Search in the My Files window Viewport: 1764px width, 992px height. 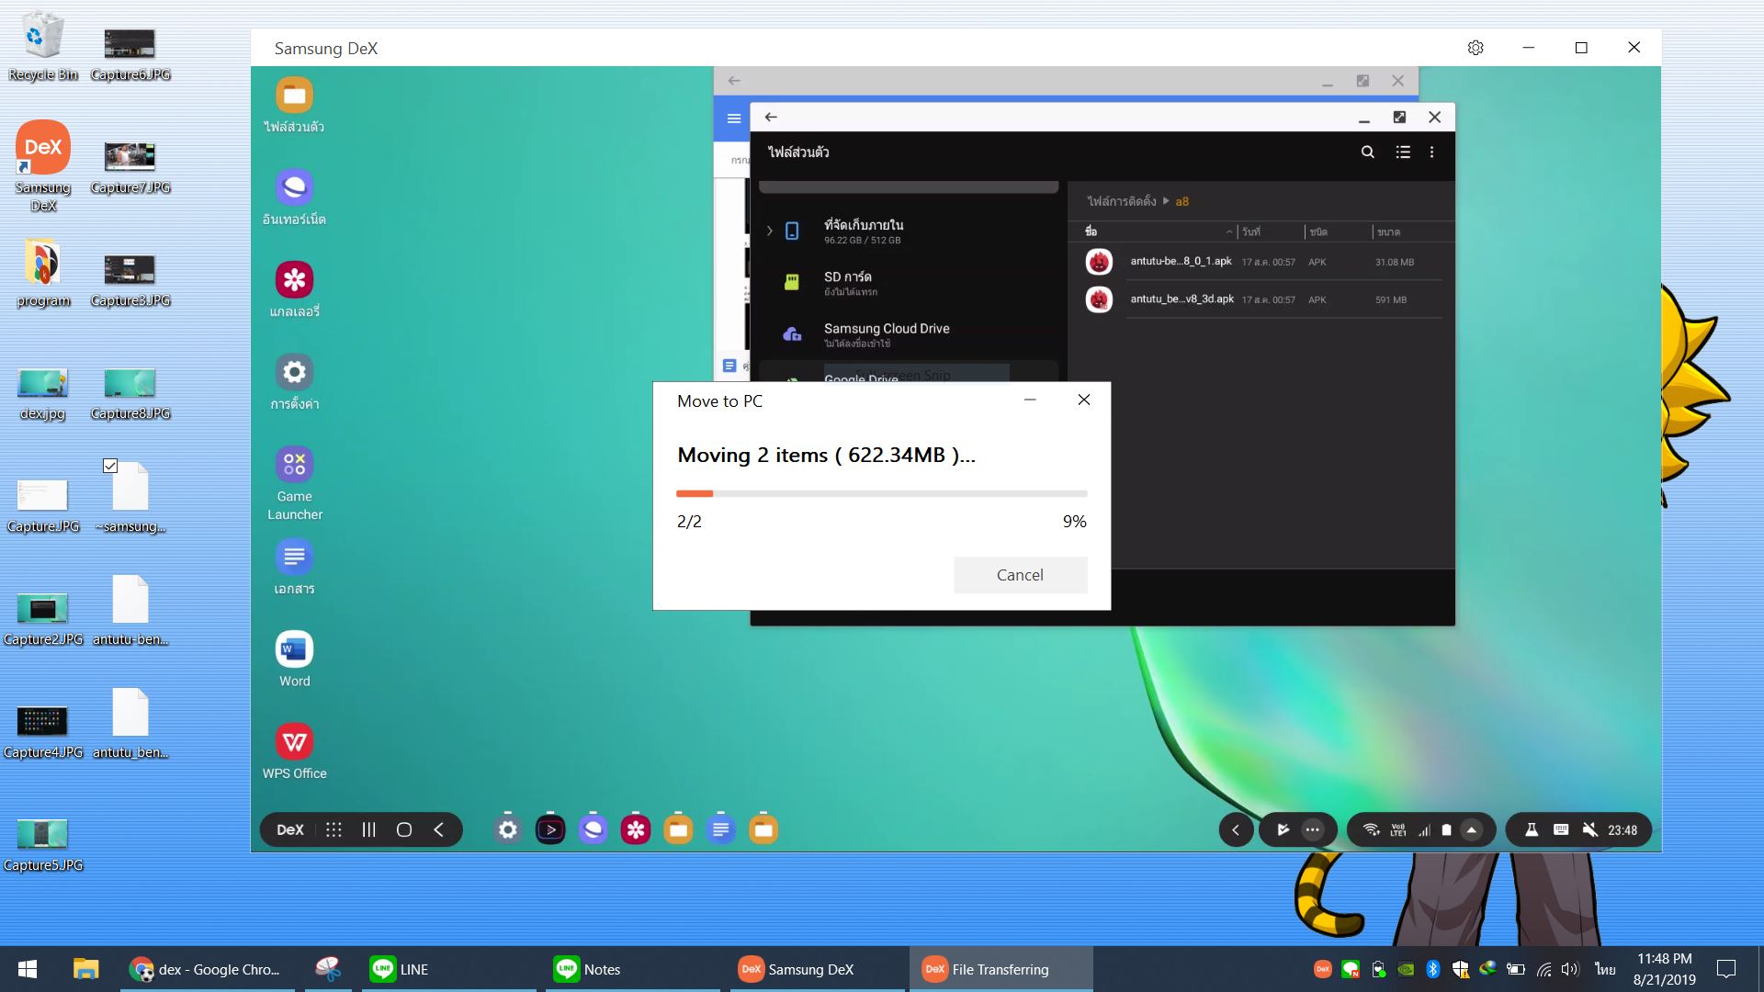(x=1367, y=152)
